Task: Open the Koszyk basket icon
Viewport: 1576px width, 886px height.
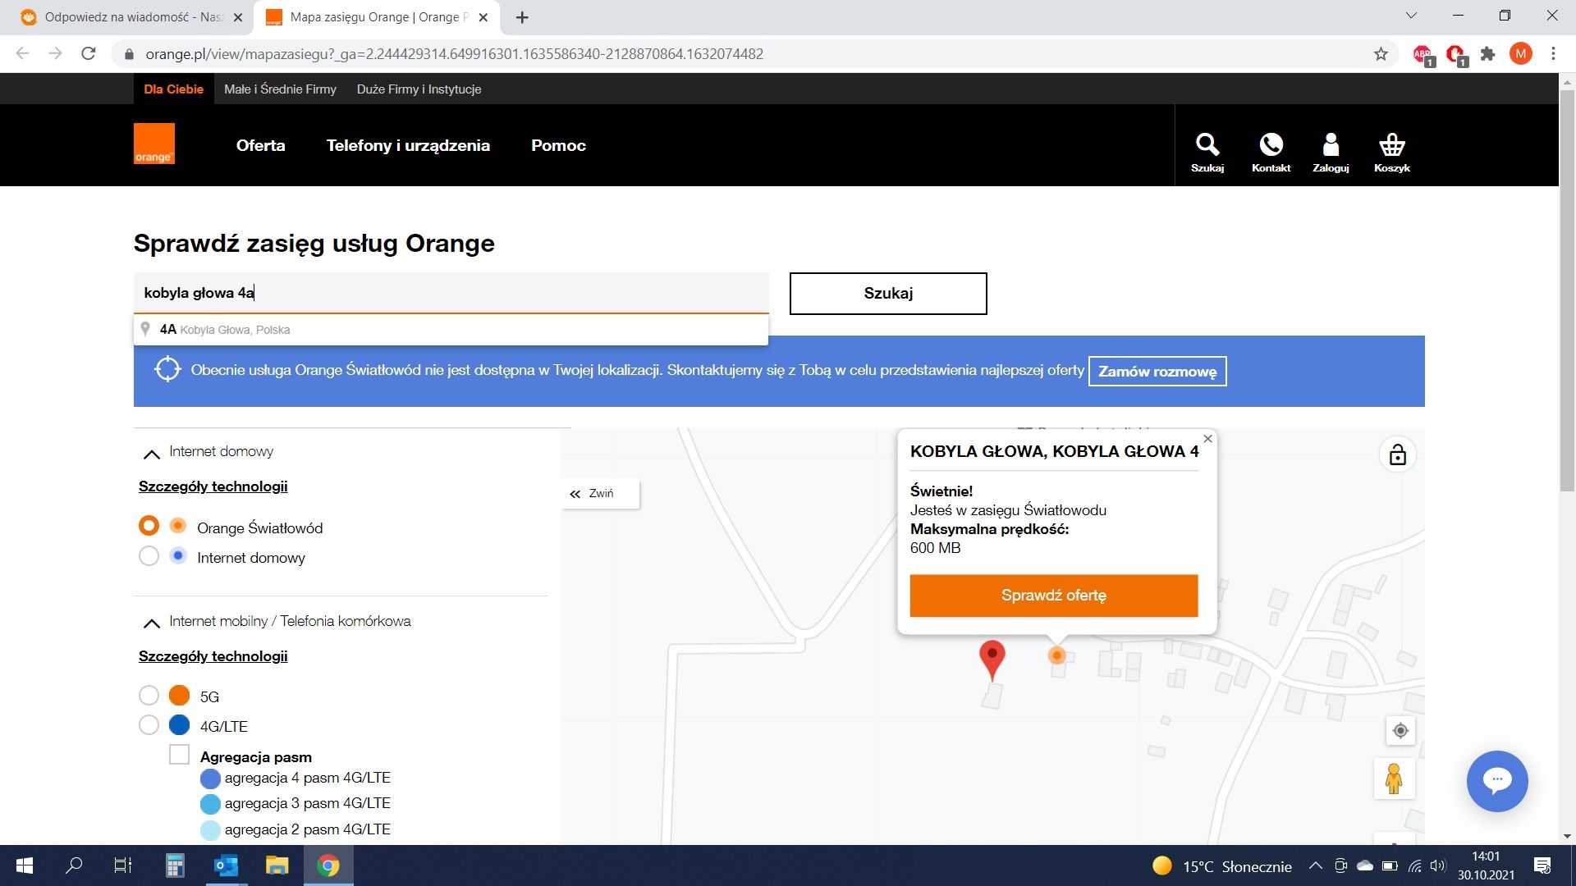Action: [x=1391, y=146]
